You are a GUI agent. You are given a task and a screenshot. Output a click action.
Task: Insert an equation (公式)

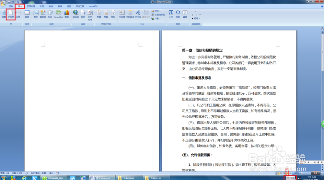coord(171,15)
